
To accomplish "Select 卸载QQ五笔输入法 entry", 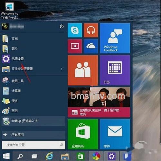I will click(33, 121).
